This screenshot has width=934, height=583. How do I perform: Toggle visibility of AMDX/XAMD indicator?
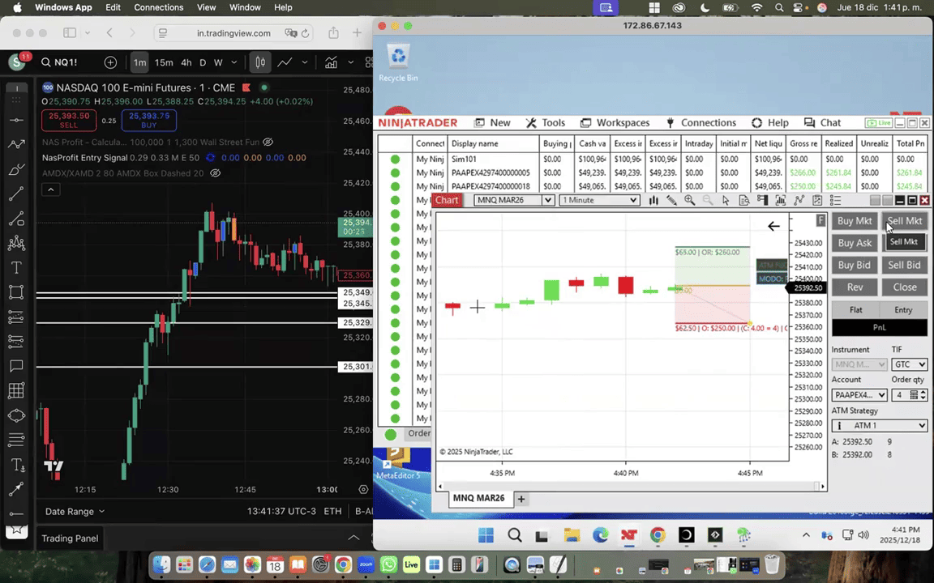pos(216,173)
